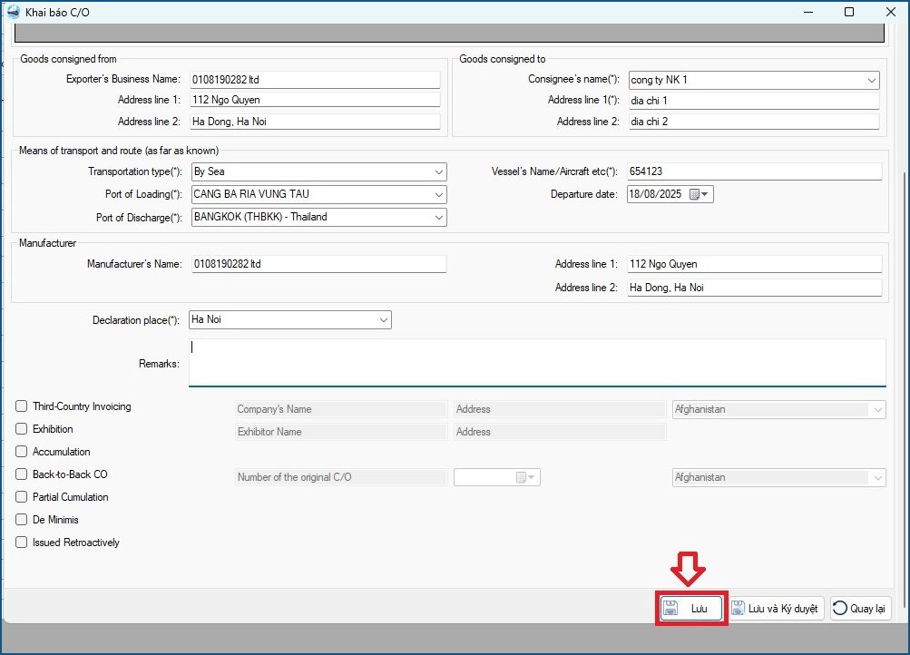Expand the Transportation type dropdown

click(439, 171)
